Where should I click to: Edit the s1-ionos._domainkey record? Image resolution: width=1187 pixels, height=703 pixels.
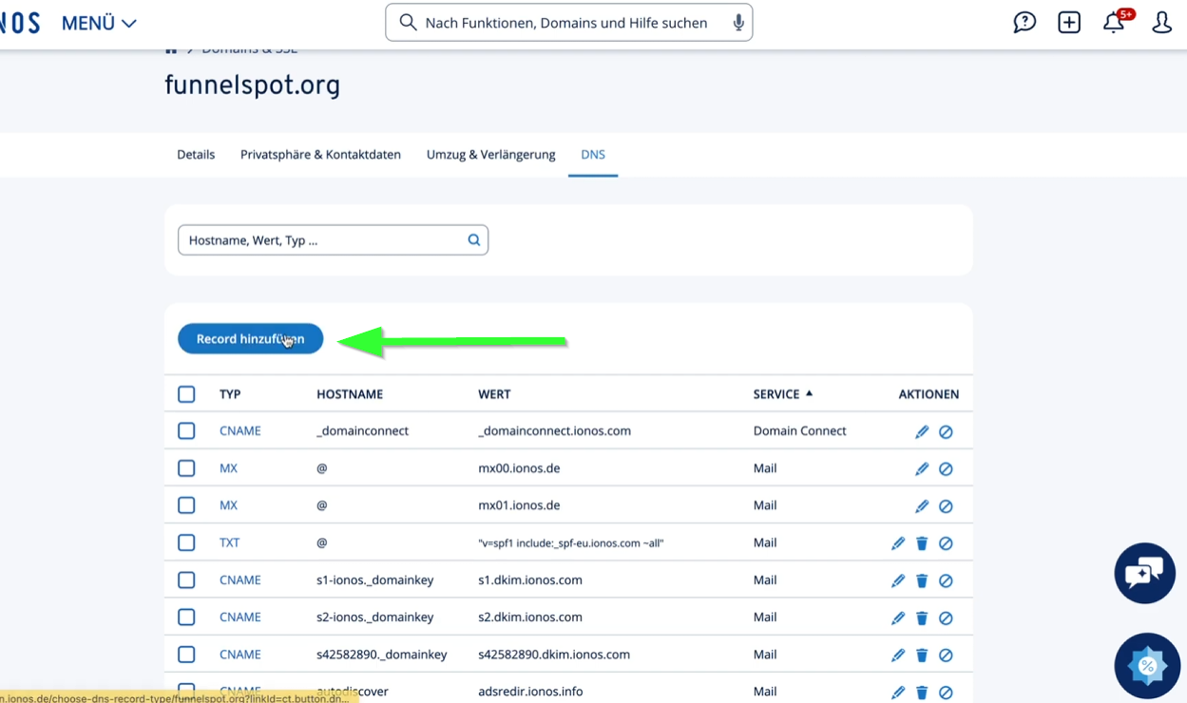point(898,580)
